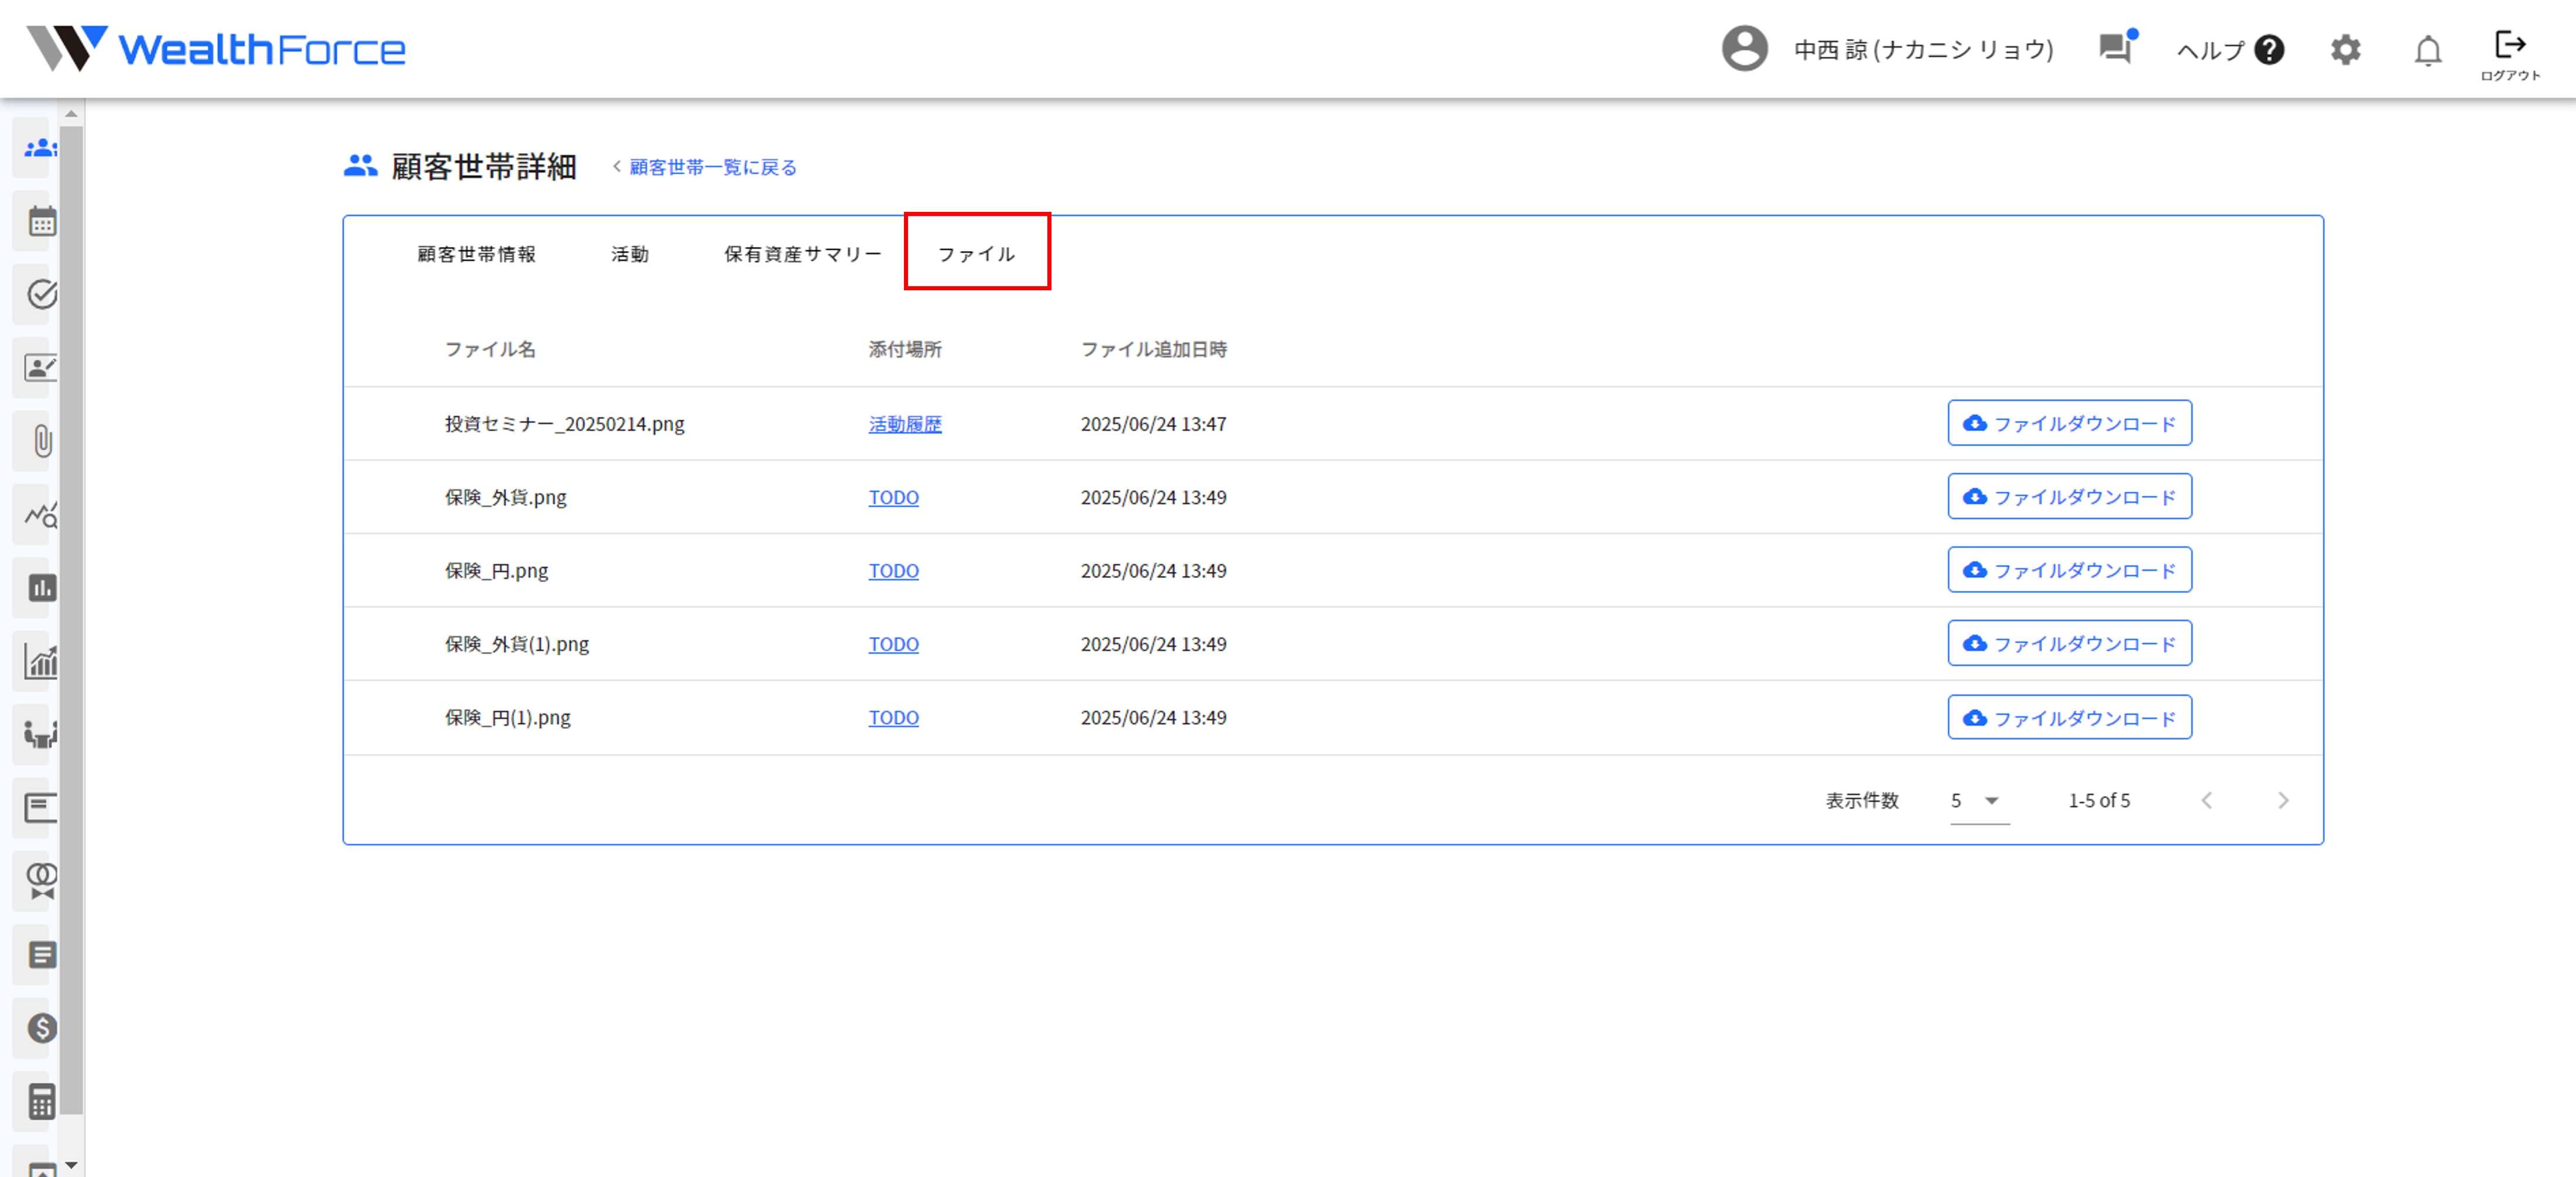The height and width of the screenshot is (1177, 2576).
Task: Open the 表示件数 page size dropdown
Action: pos(1978,800)
